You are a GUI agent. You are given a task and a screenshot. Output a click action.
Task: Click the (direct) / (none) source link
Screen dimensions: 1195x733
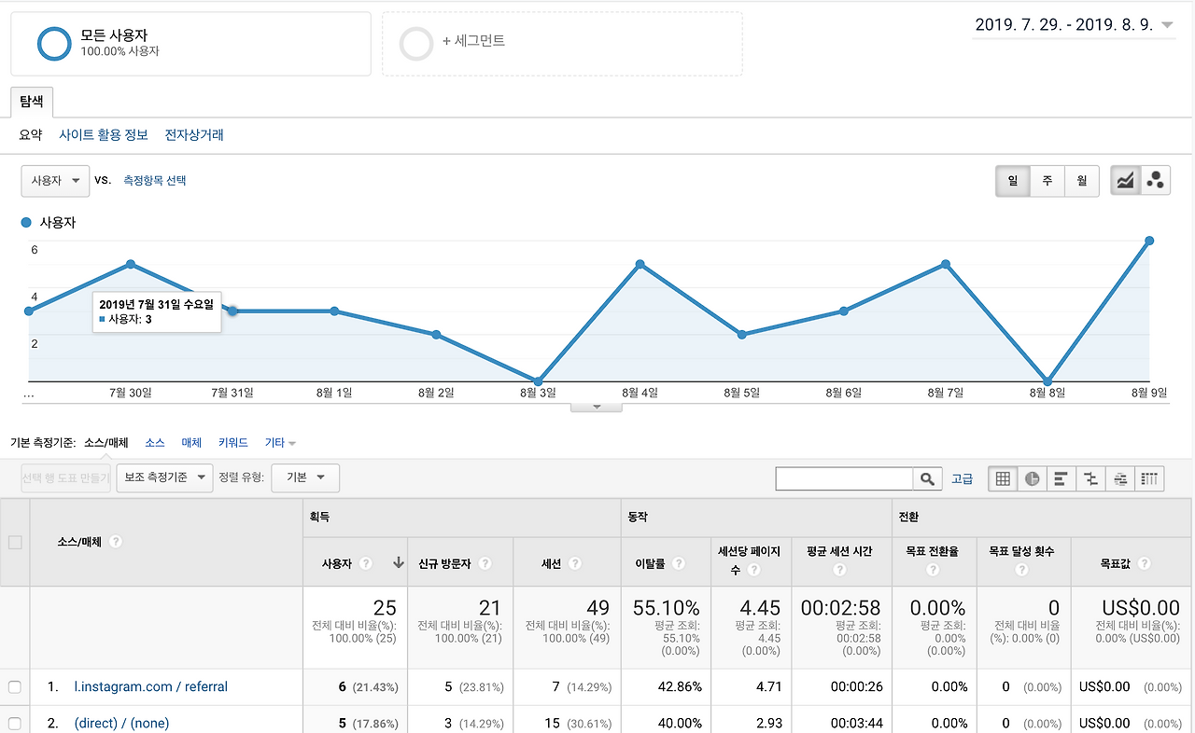pyautogui.click(x=121, y=722)
